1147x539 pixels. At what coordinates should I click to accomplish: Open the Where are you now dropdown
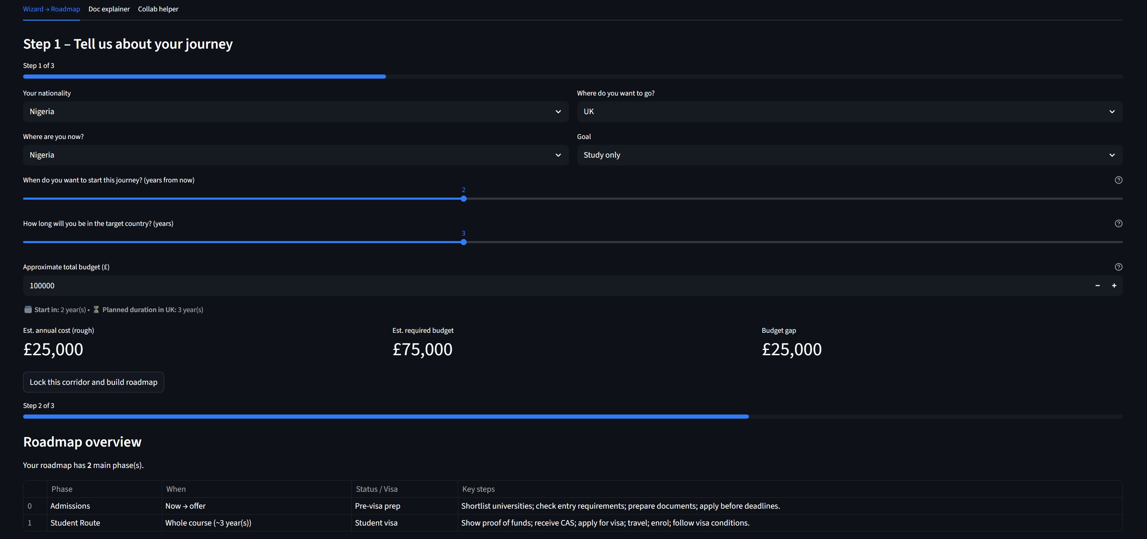pyautogui.click(x=296, y=155)
